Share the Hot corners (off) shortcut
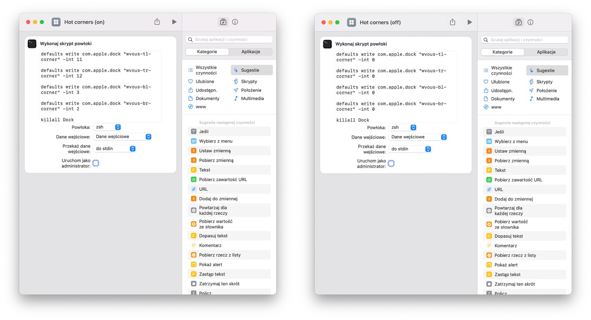Image resolution: width=591 pixels, height=320 pixels. pyautogui.click(x=452, y=22)
